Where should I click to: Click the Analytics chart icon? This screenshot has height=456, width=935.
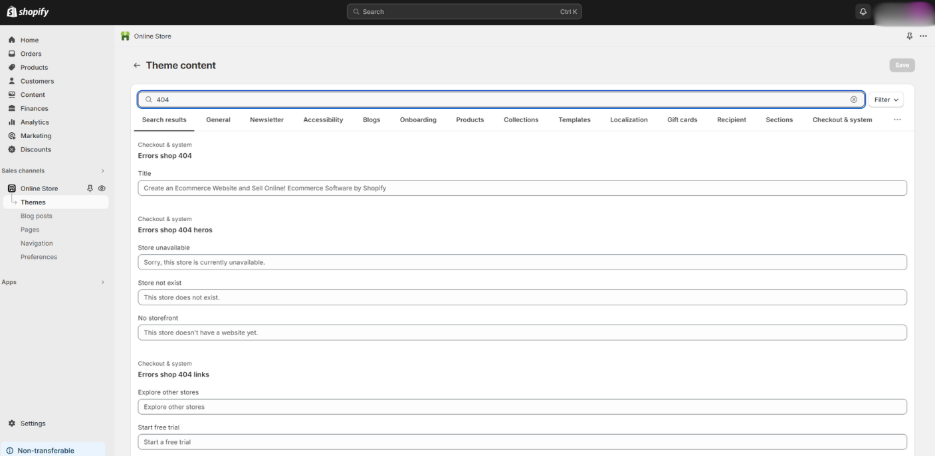12,122
